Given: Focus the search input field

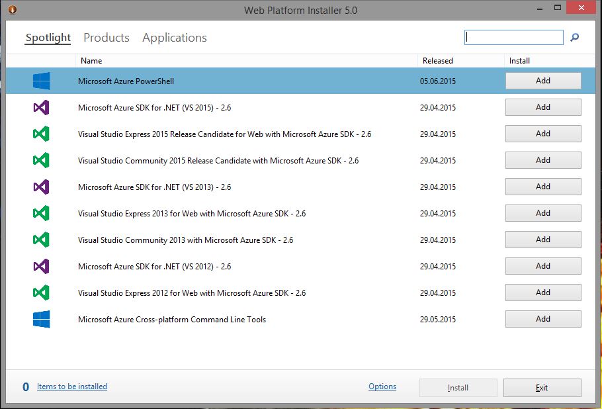Looking at the screenshot, I should pos(514,37).
